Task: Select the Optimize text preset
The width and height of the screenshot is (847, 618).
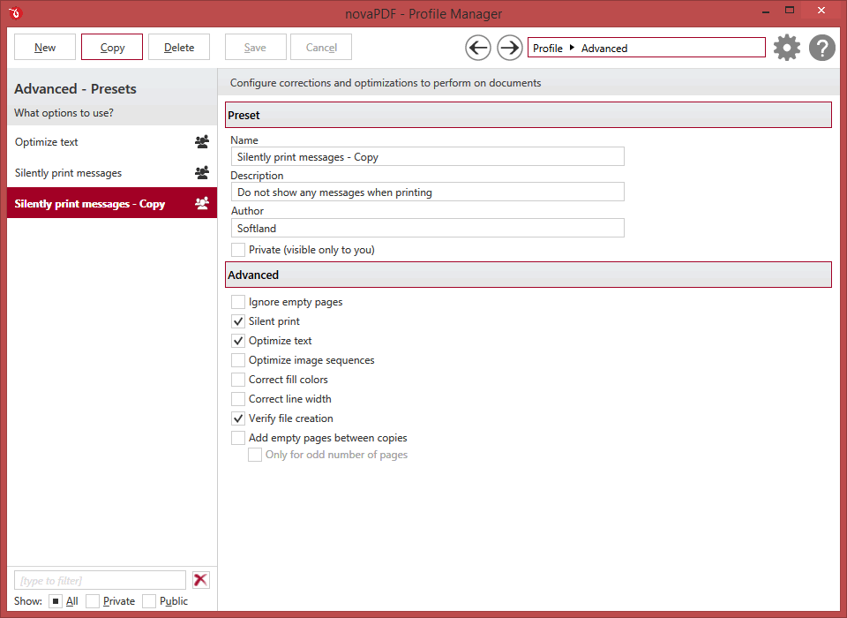Action: (112, 141)
